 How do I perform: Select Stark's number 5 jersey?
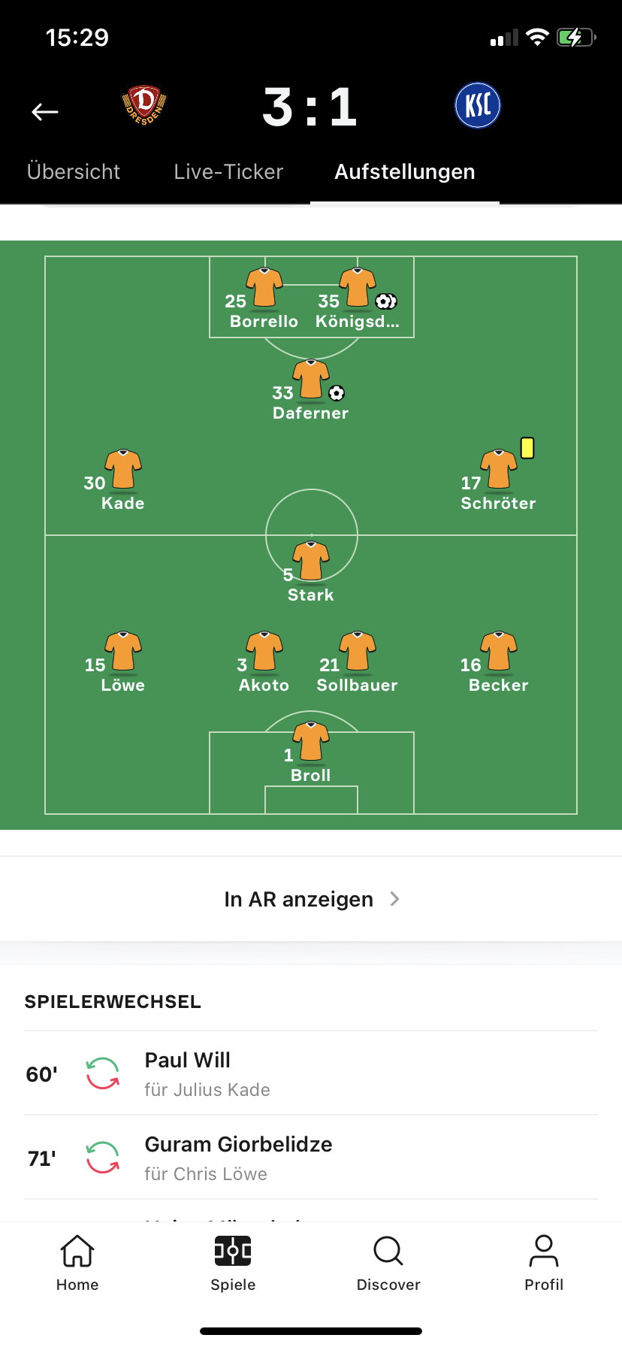[311, 562]
